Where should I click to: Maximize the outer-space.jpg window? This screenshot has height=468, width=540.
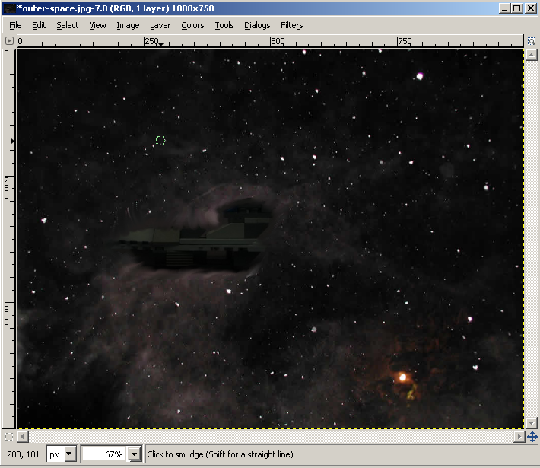point(517,8)
